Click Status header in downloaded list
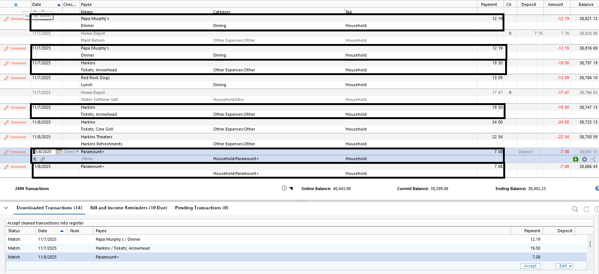Viewport: 599px width, 274px height. 20,231
